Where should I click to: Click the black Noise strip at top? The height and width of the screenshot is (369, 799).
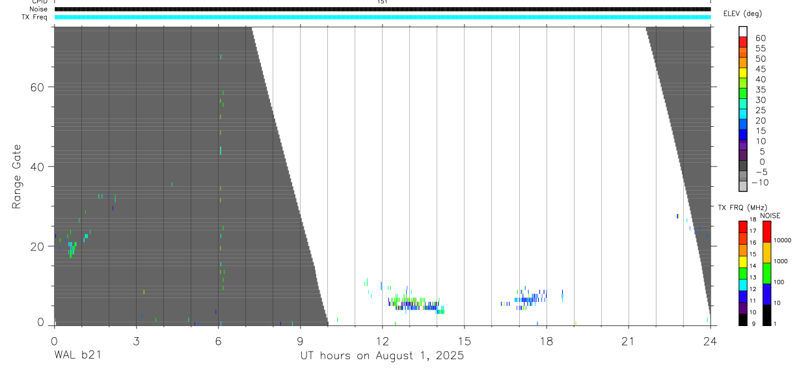coord(383,9)
